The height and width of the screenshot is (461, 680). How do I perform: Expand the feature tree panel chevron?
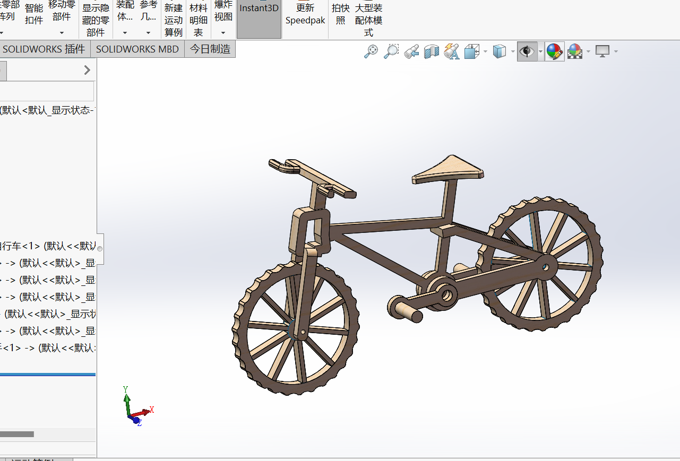coord(88,70)
